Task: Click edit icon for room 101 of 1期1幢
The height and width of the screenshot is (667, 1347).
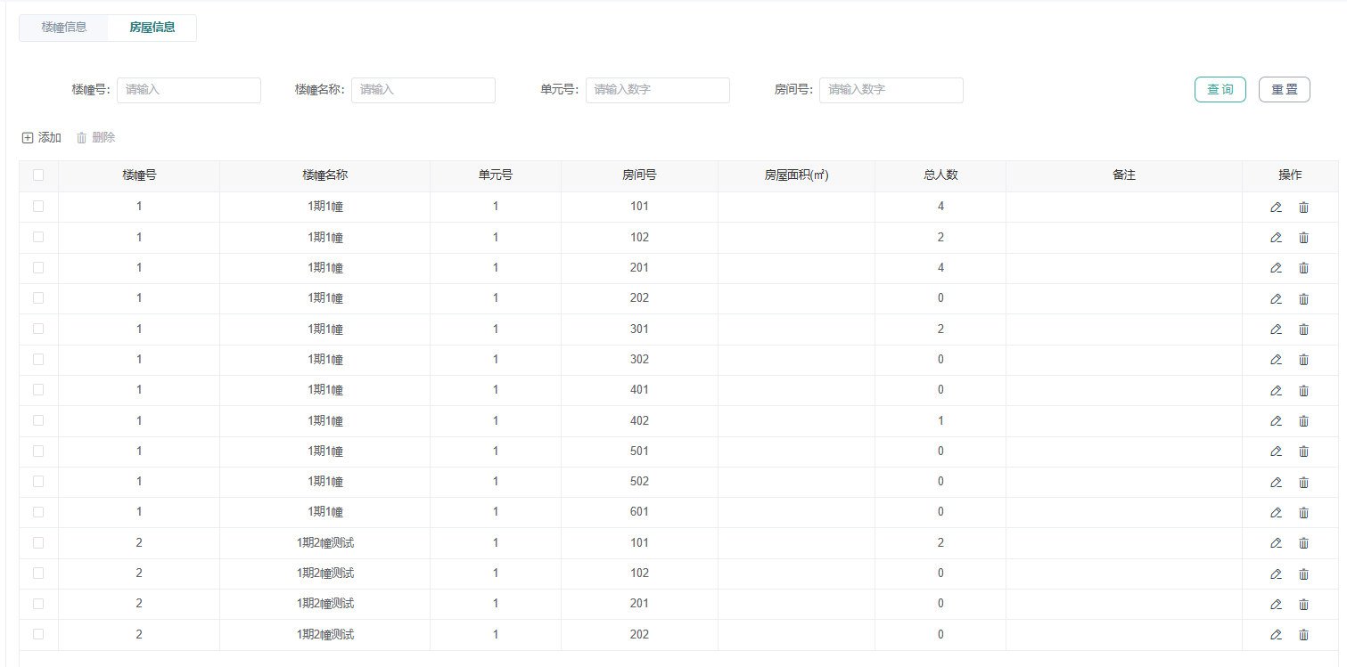Action: coord(1276,207)
